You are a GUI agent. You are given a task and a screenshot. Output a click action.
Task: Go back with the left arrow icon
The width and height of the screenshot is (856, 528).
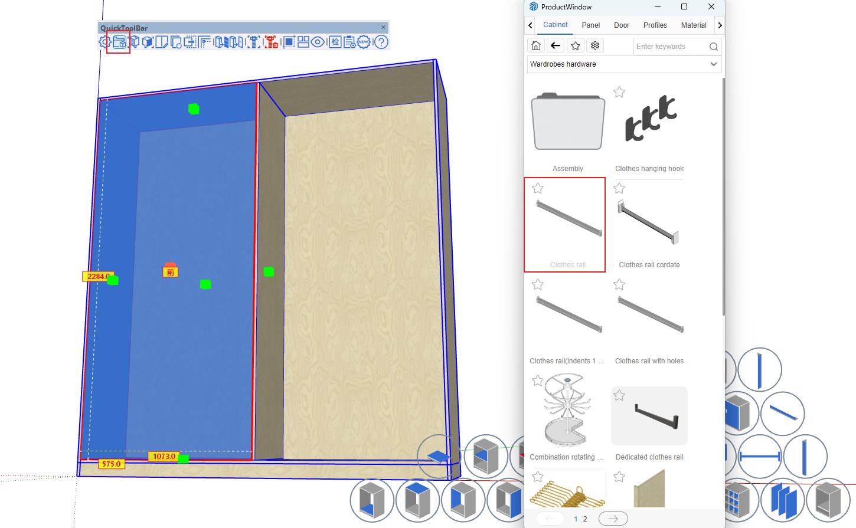point(556,45)
